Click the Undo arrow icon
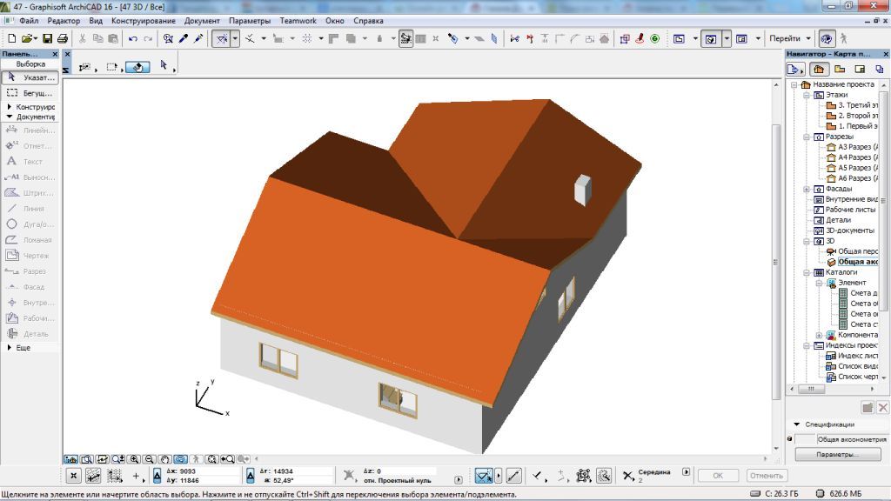The height and width of the screenshot is (501, 891). pos(132,38)
